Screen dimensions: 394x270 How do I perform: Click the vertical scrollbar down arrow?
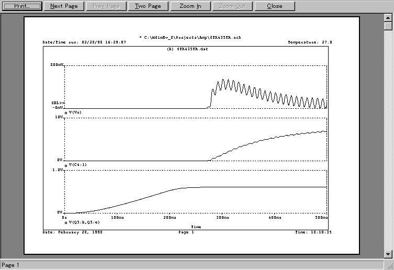tap(388, 254)
